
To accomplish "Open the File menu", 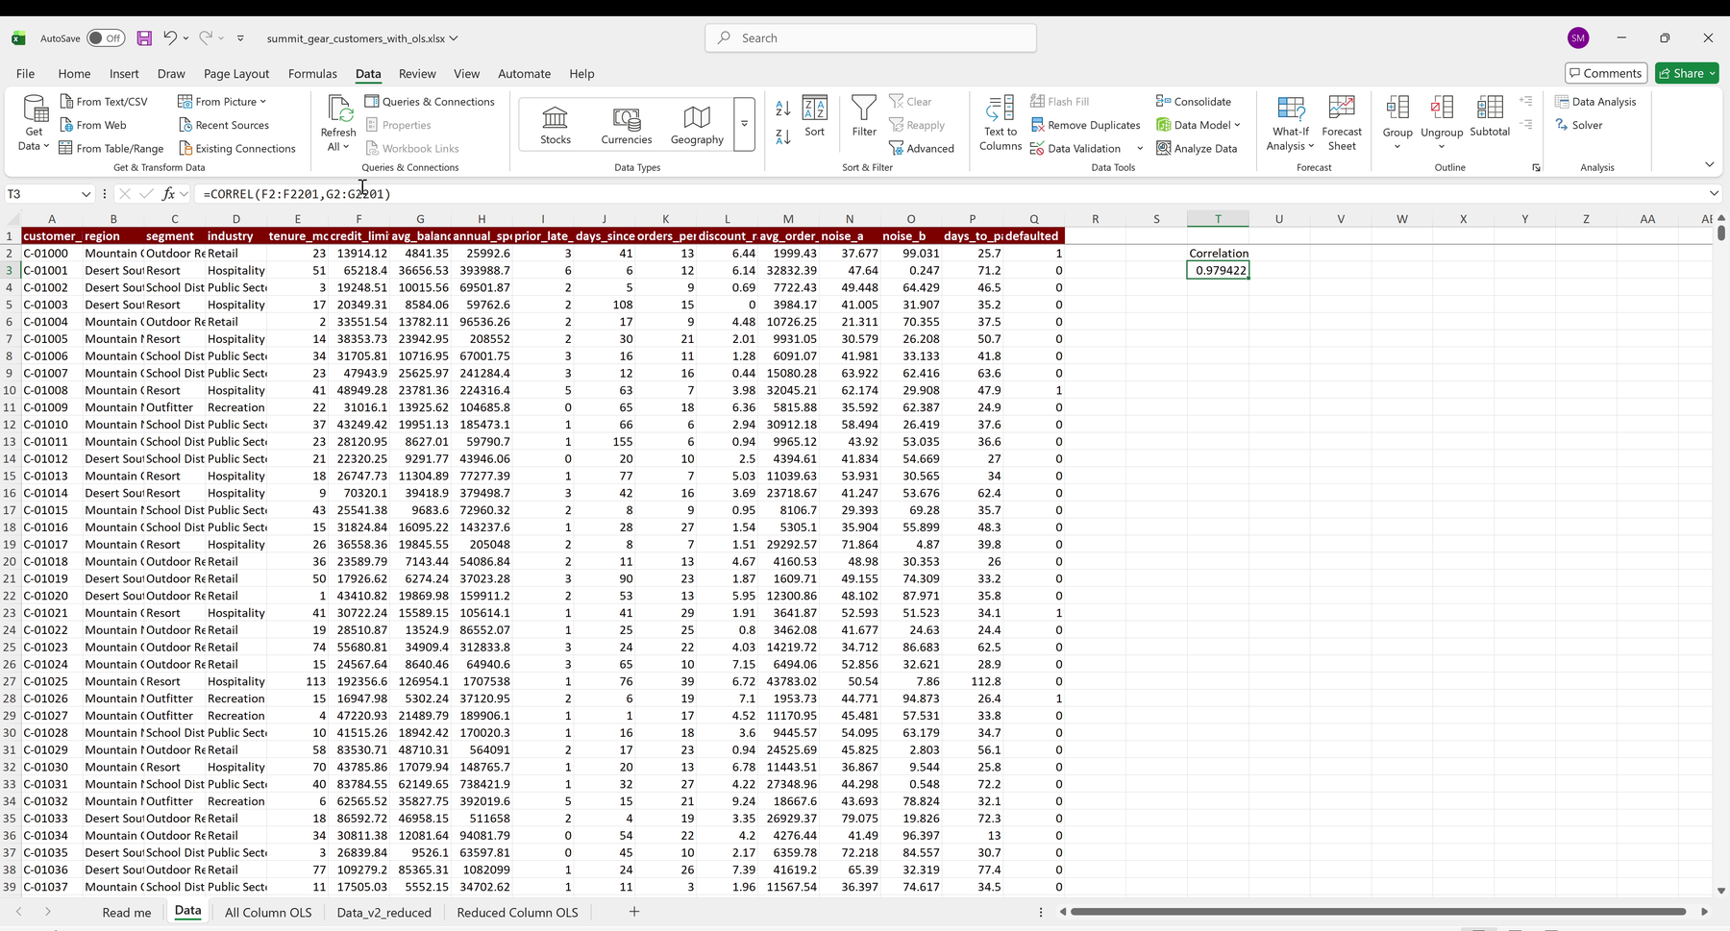I will [25, 74].
